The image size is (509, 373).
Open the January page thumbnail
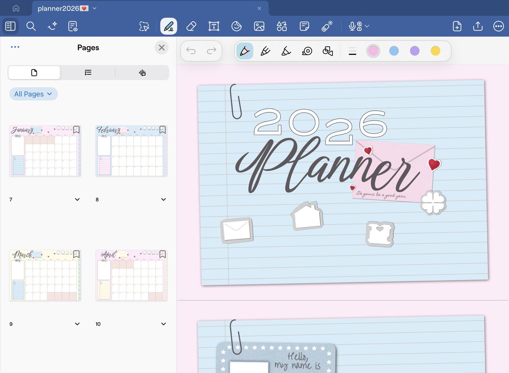tap(45, 151)
